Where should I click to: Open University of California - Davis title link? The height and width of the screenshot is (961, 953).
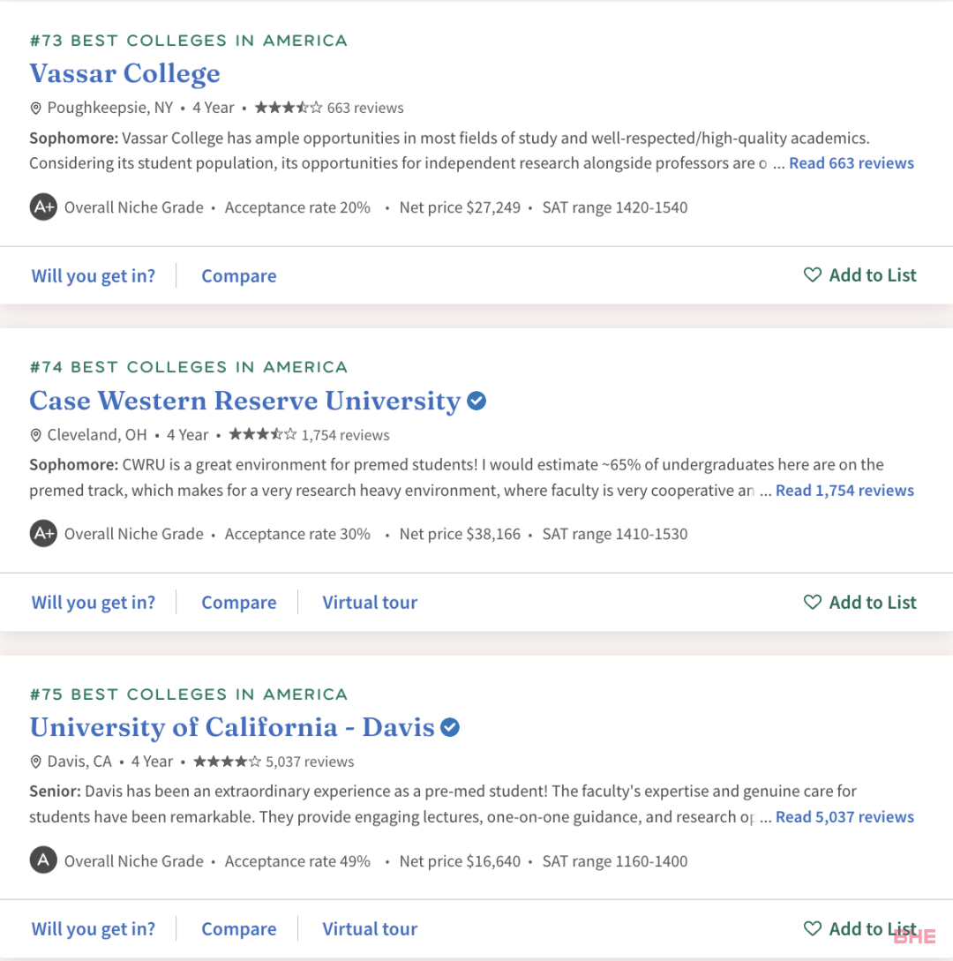point(232,727)
